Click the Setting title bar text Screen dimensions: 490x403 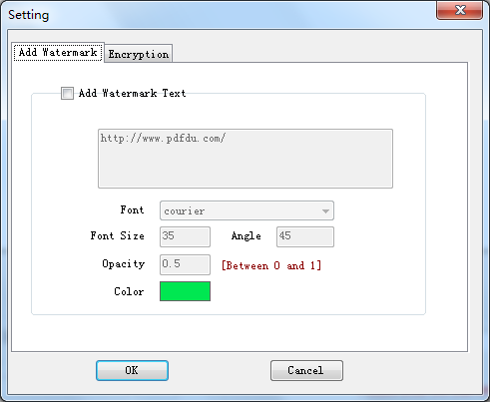pos(29,15)
